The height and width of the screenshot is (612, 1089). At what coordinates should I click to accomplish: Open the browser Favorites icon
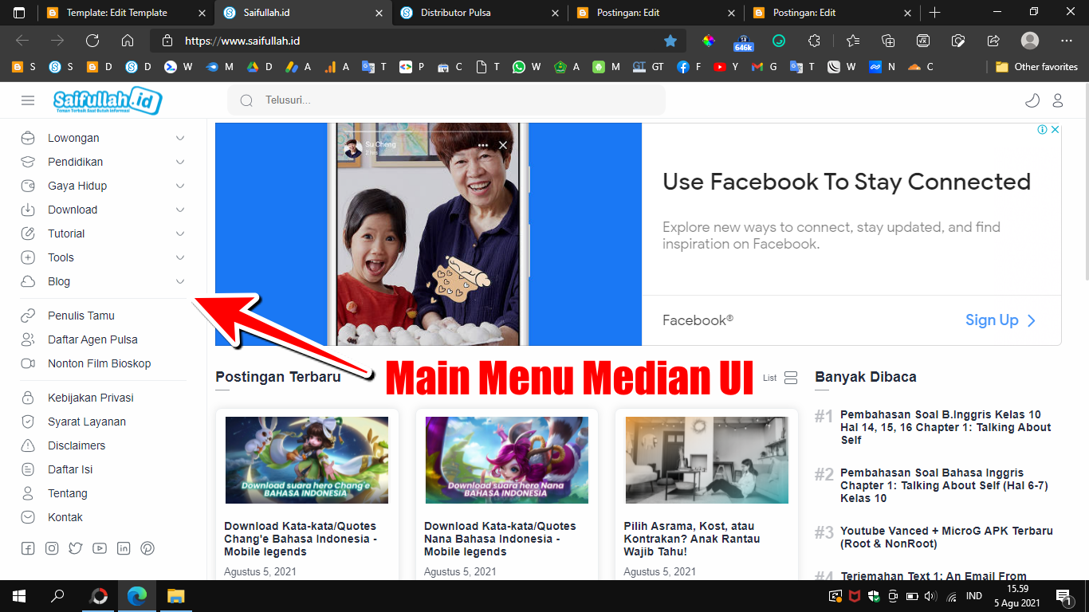[x=853, y=41]
